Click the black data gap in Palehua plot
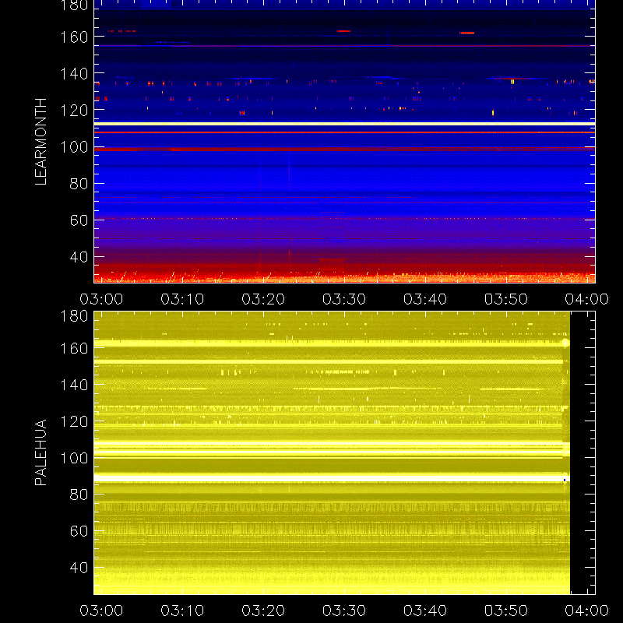 pos(583,453)
